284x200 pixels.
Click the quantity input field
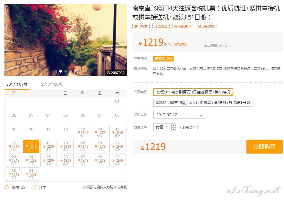[x=162, y=127]
